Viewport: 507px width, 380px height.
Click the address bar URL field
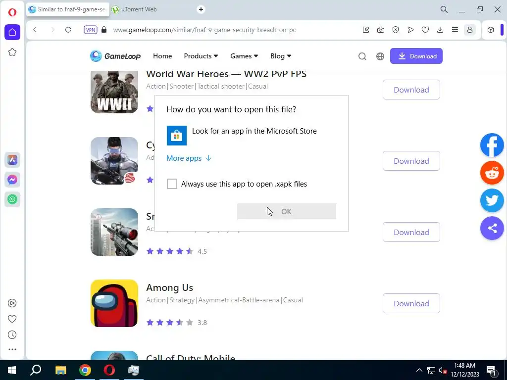[204, 30]
